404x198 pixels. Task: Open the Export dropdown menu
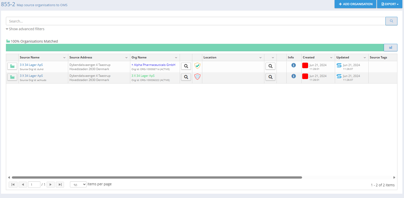click(x=390, y=4)
